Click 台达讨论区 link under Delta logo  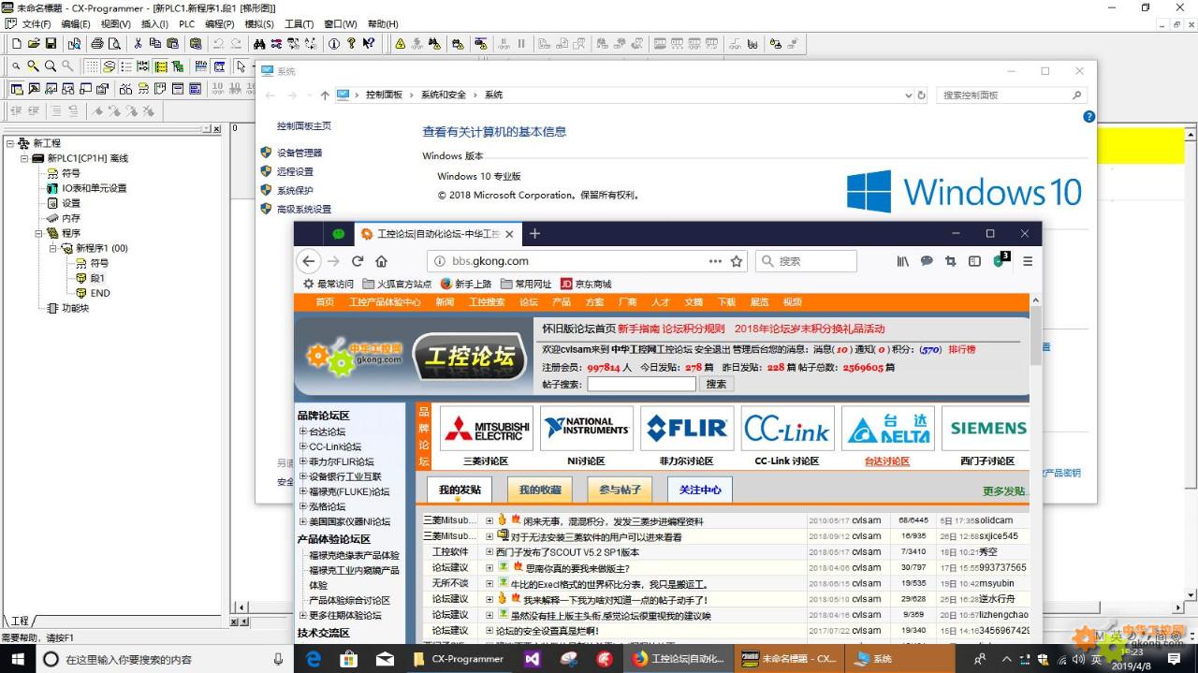coord(886,461)
